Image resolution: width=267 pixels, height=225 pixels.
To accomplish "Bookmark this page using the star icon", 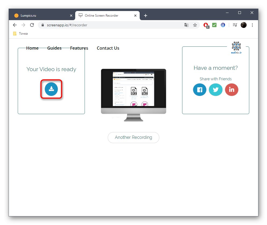I will tap(195, 25).
